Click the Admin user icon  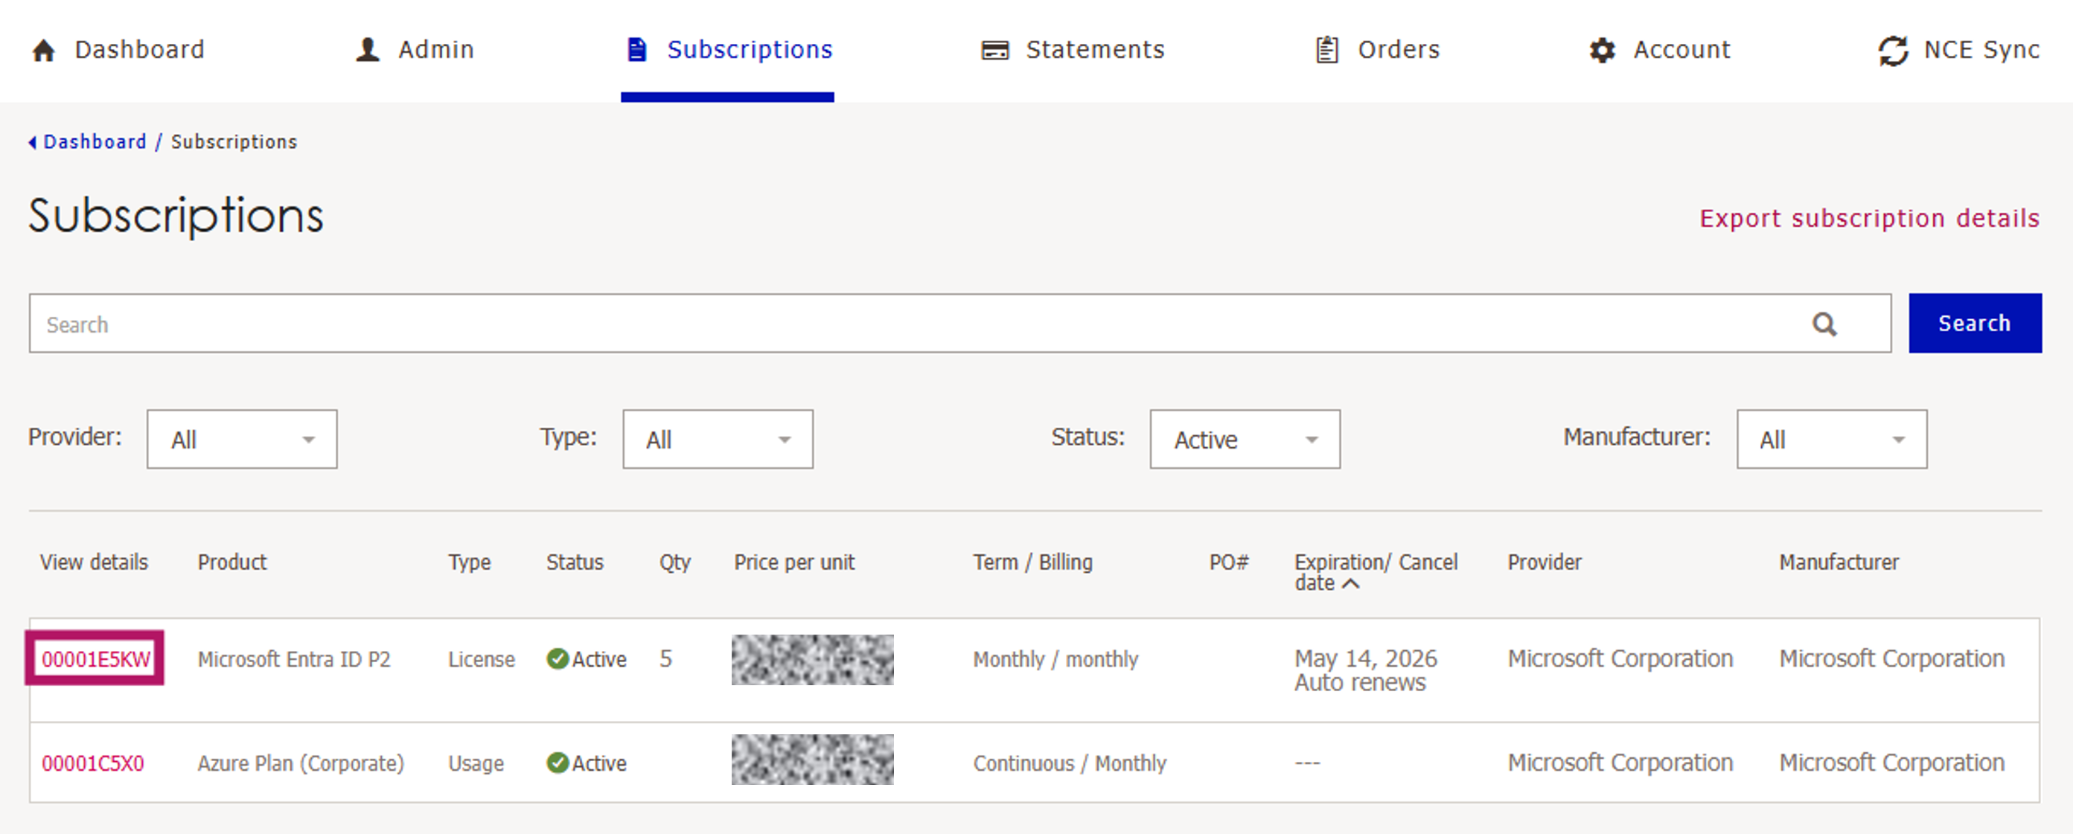(x=368, y=50)
